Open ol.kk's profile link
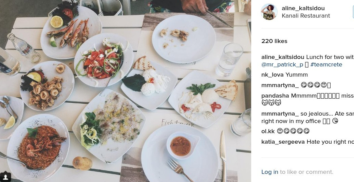The height and width of the screenshot is (182, 354). click(268, 131)
